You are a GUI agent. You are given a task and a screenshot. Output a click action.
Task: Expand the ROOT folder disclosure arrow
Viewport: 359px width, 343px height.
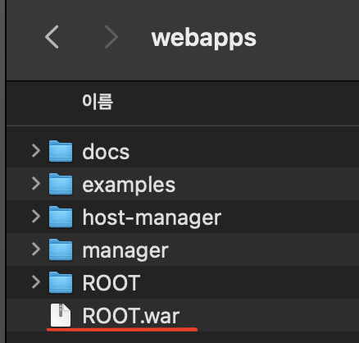coord(36,282)
